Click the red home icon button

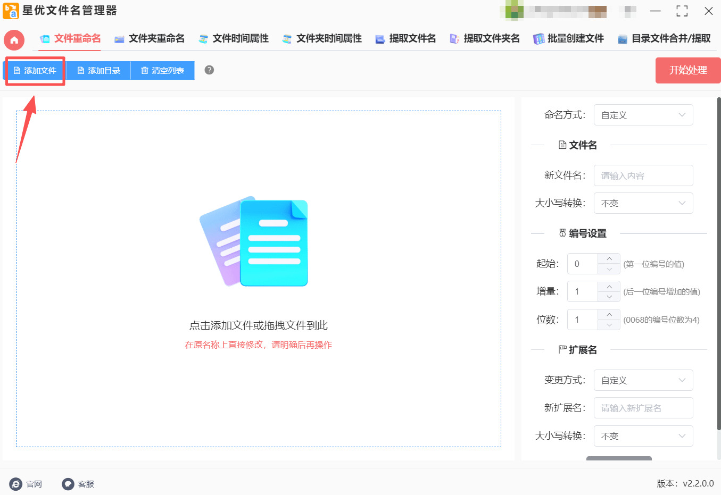tap(14, 40)
